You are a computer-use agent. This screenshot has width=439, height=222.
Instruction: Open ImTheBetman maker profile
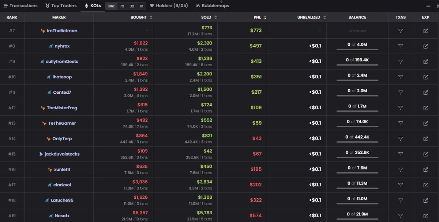coord(59,31)
